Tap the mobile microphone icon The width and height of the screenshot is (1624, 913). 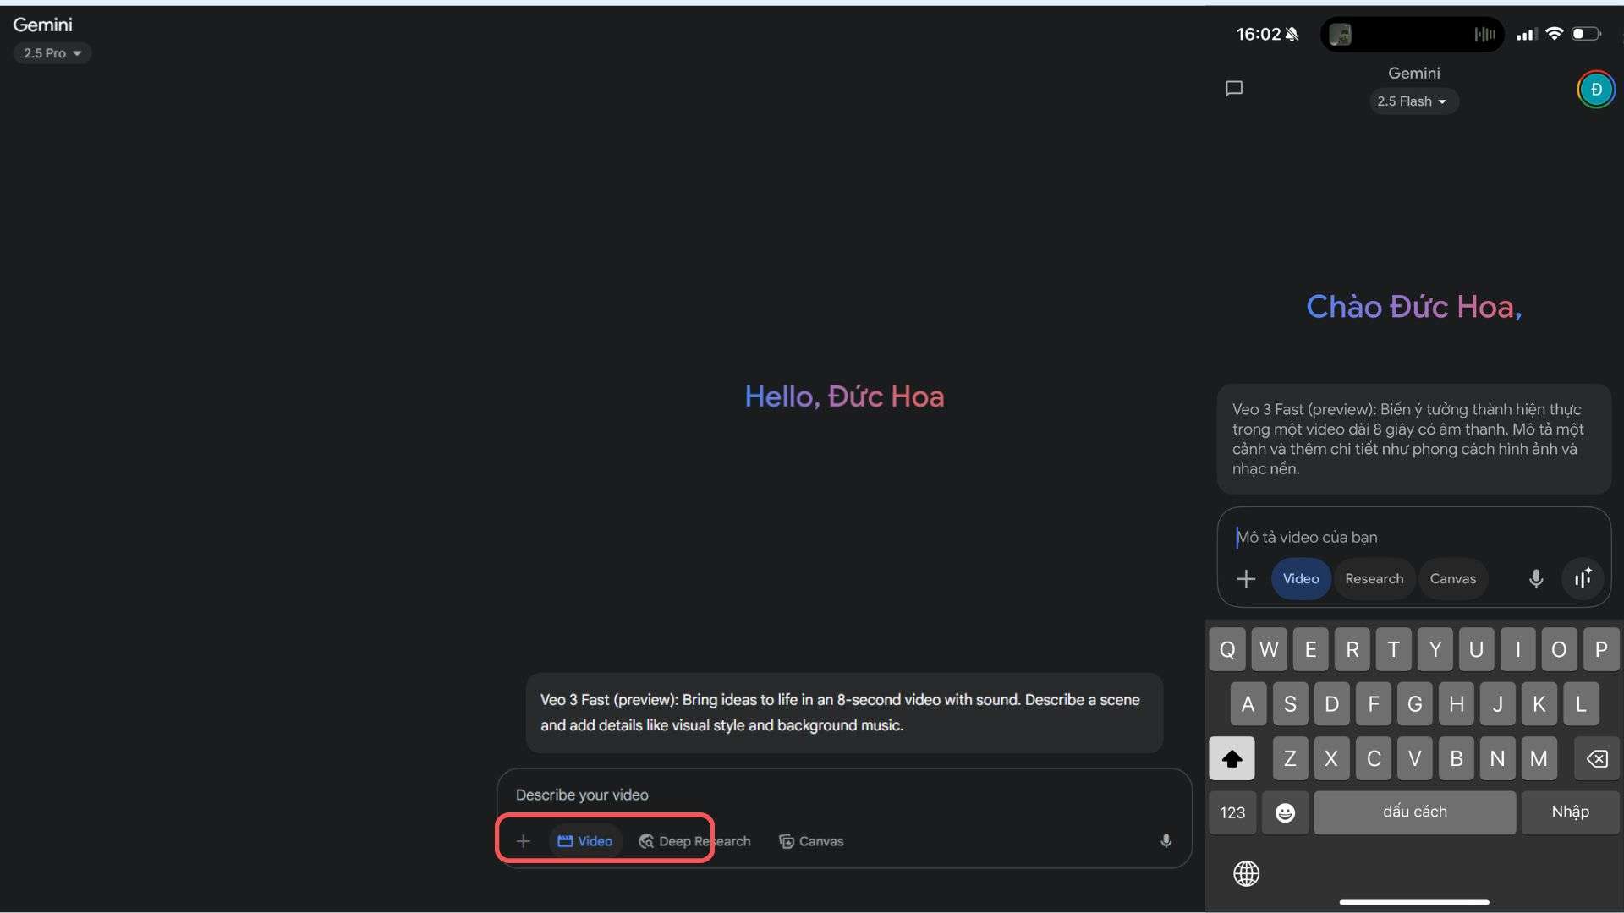pyautogui.click(x=1536, y=579)
